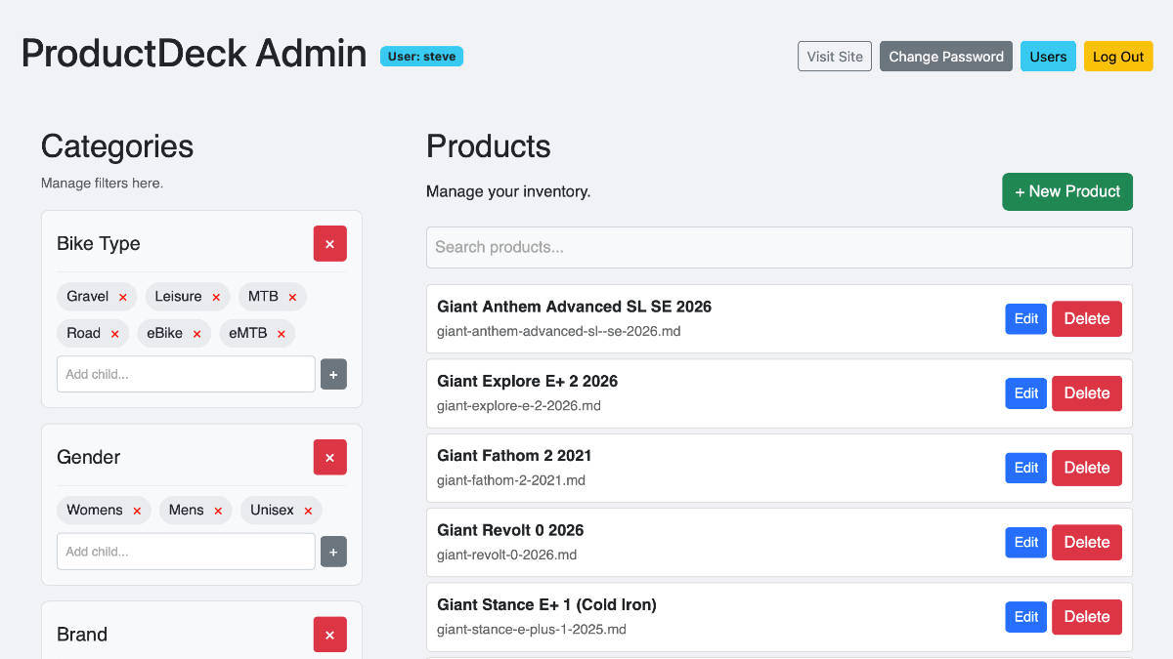The height and width of the screenshot is (659, 1173).
Task: Click the New Product button
Action: (1066, 191)
